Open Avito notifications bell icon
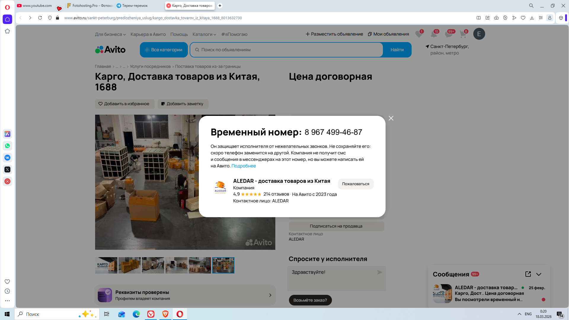This screenshot has height=320, width=569. point(434,34)
